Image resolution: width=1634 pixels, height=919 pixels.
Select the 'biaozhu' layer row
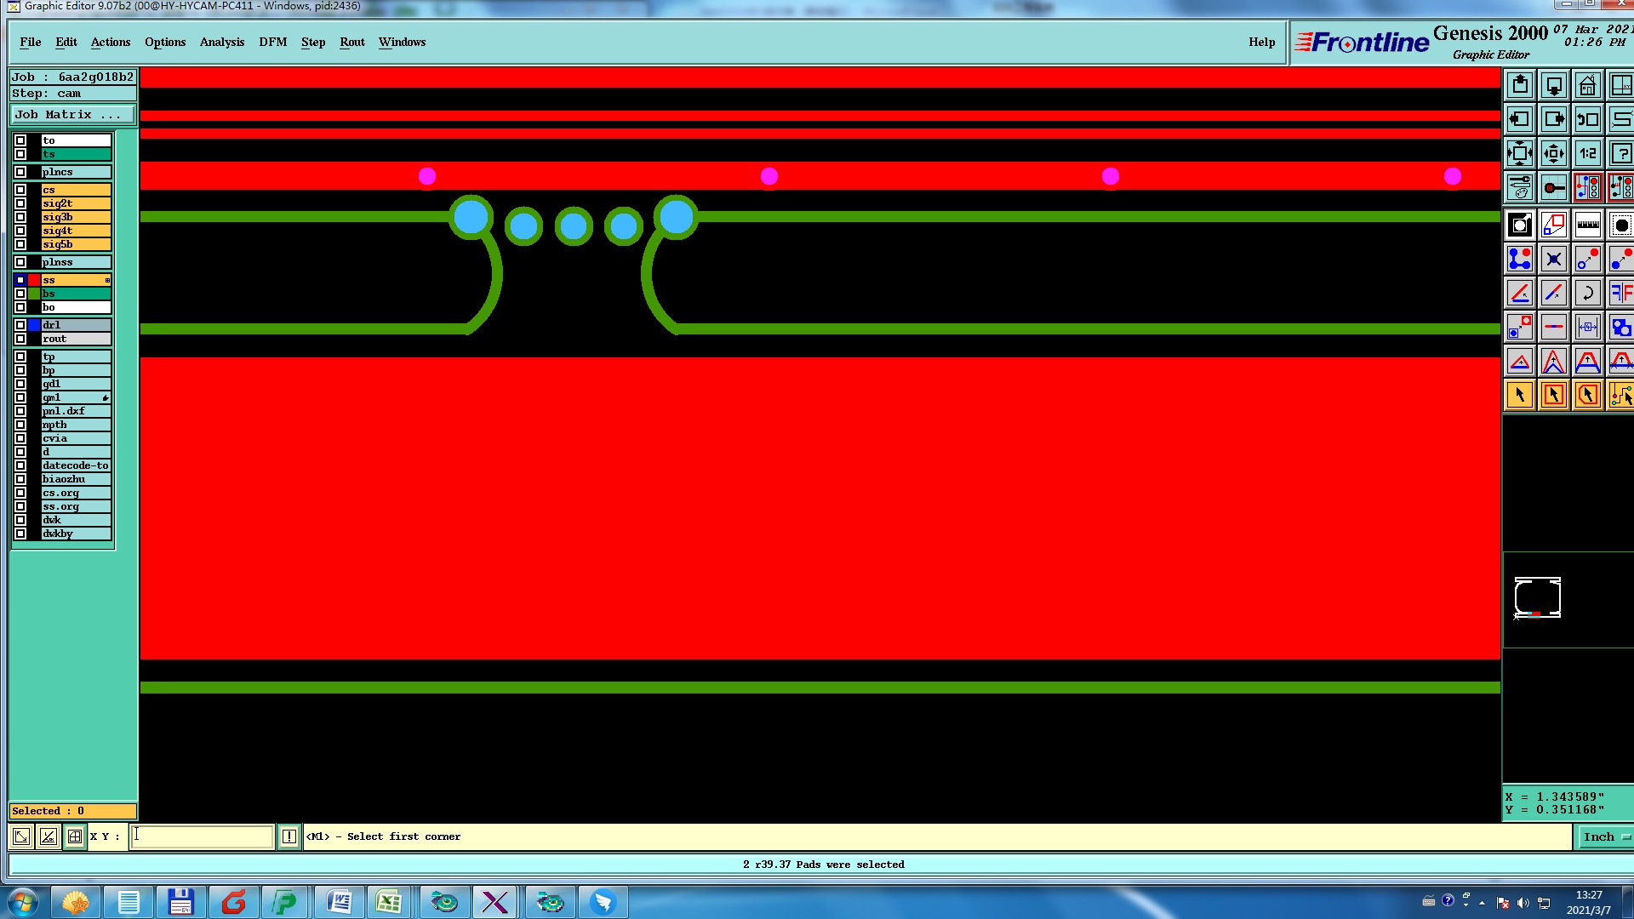[76, 479]
